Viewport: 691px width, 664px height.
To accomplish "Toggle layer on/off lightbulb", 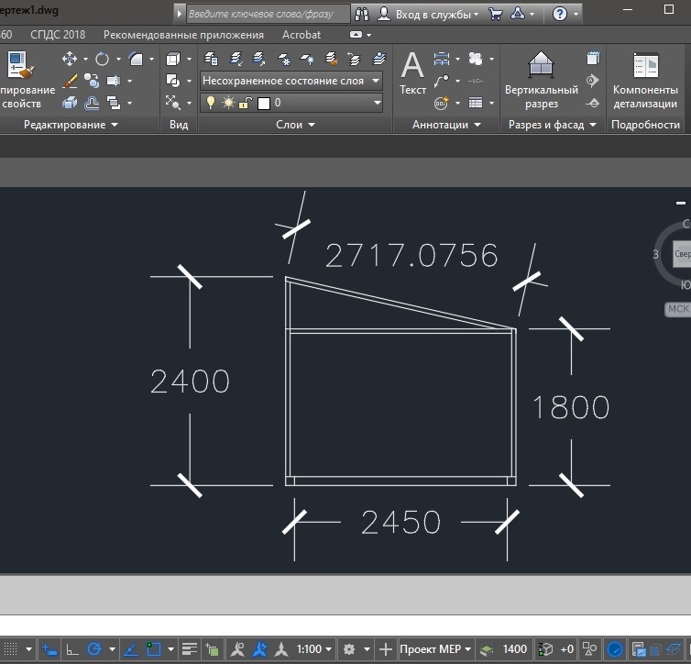I will [211, 103].
